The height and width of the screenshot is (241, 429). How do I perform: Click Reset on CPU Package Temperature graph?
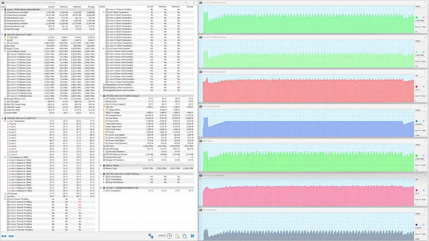(x=423, y=96)
